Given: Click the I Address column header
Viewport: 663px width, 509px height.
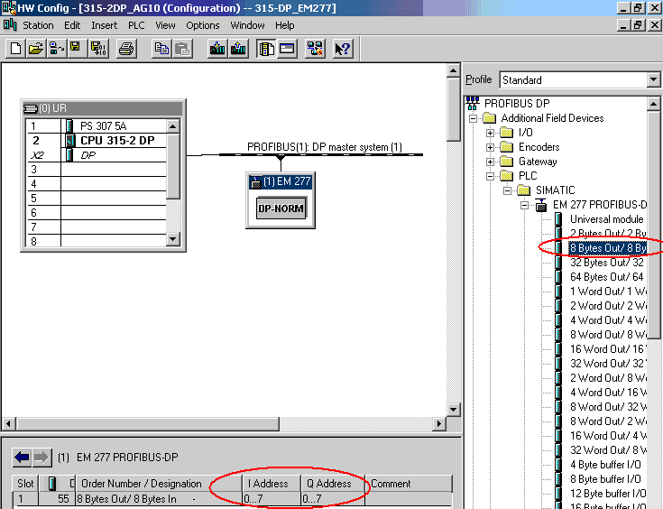Looking at the screenshot, I should 269,484.
